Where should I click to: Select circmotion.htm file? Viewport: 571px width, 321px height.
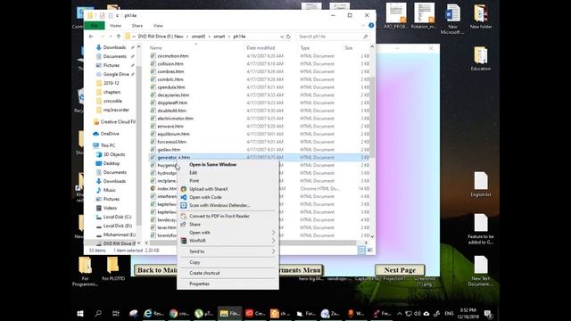click(x=173, y=56)
